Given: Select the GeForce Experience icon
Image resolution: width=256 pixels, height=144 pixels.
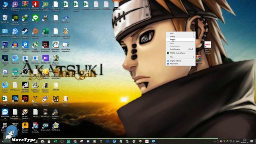Looking at the screenshot, I should point(15,20).
